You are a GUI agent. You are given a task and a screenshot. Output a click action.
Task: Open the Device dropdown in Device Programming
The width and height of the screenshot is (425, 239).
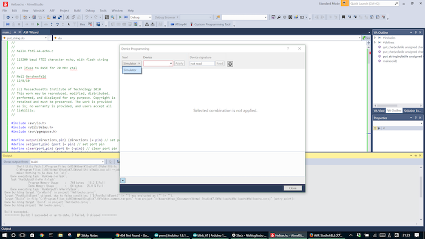(158, 63)
